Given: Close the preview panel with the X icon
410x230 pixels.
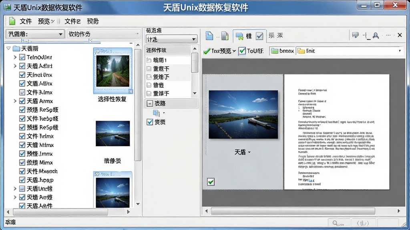Looking at the screenshot, I should coord(400,35).
